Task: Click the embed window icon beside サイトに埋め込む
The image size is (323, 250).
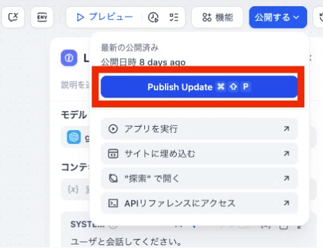Action: [113, 154]
